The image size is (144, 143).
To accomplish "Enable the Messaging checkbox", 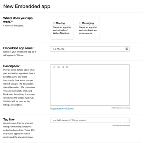I will [x=80, y=23].
